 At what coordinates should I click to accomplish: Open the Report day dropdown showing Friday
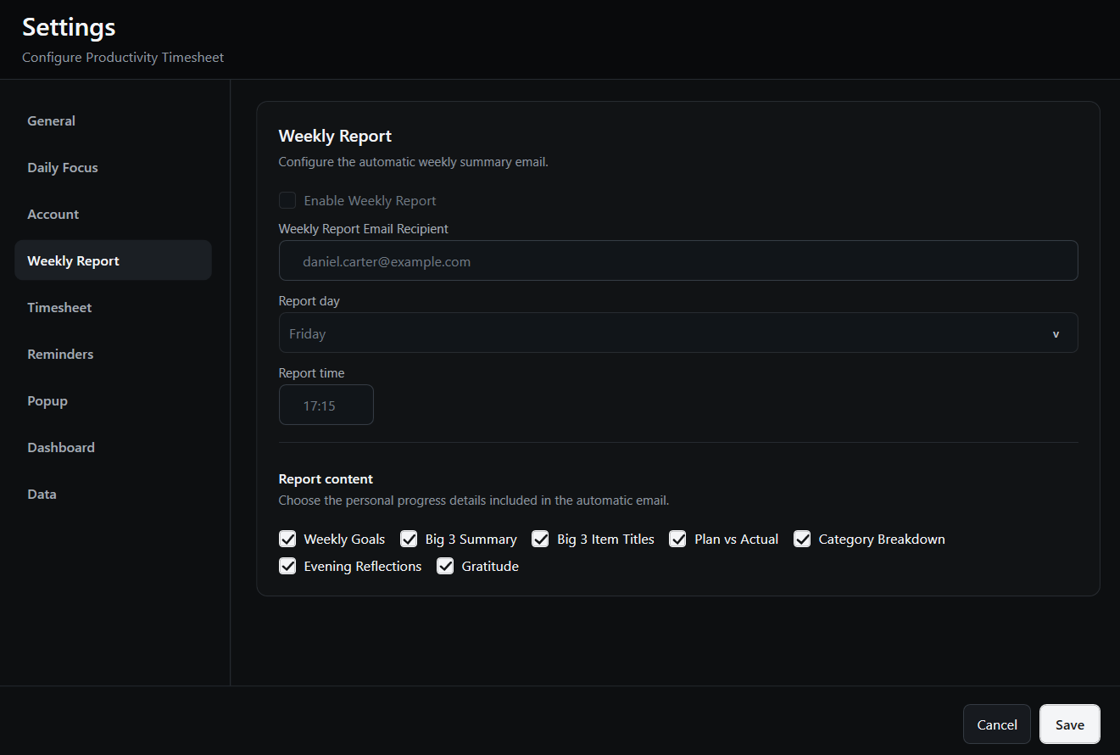point(678,333)
